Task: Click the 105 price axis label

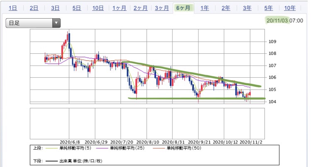Action: pos(272,90)
